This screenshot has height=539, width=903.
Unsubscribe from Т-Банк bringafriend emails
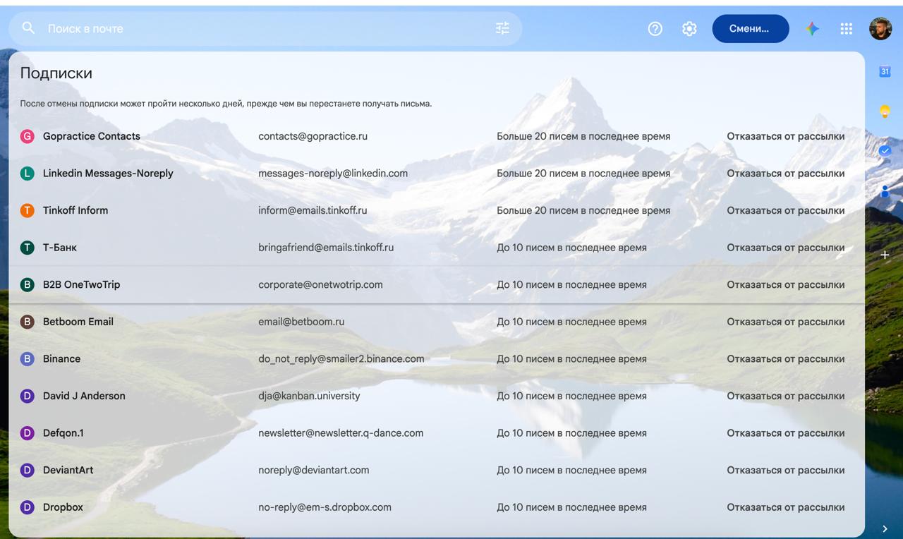click(786, 248)
